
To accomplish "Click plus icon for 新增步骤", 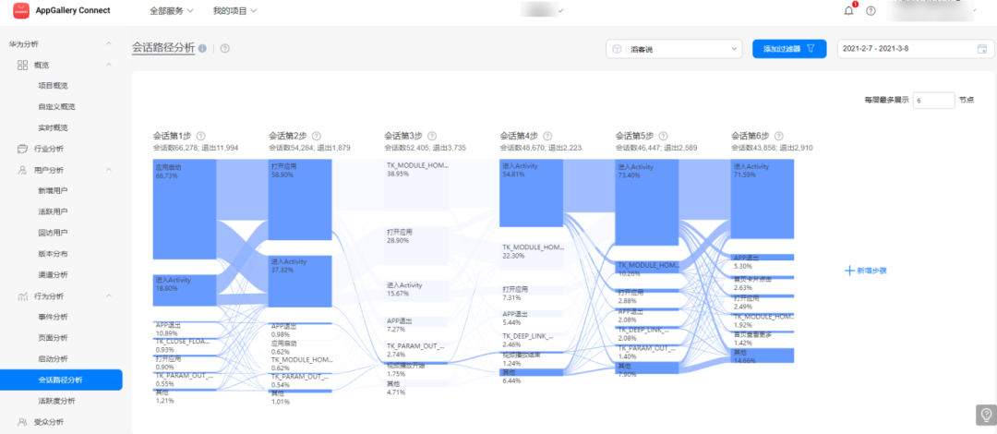I will point(849,271).
